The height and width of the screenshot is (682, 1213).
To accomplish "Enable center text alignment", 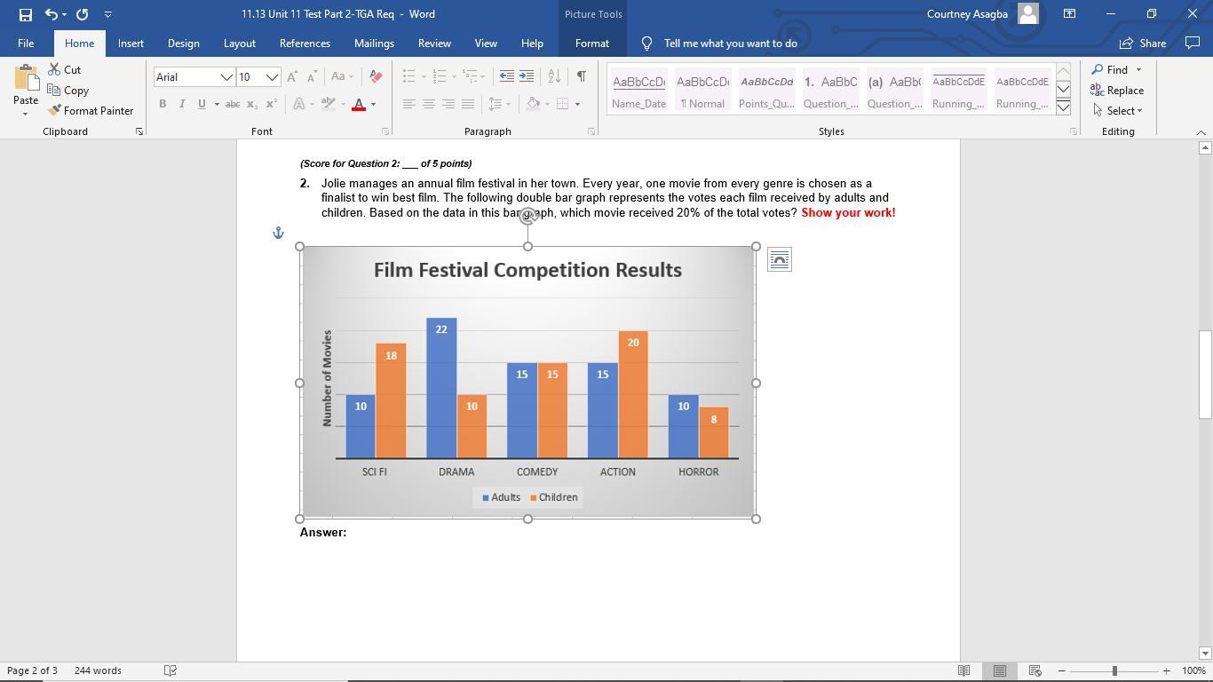I will 428,104.
